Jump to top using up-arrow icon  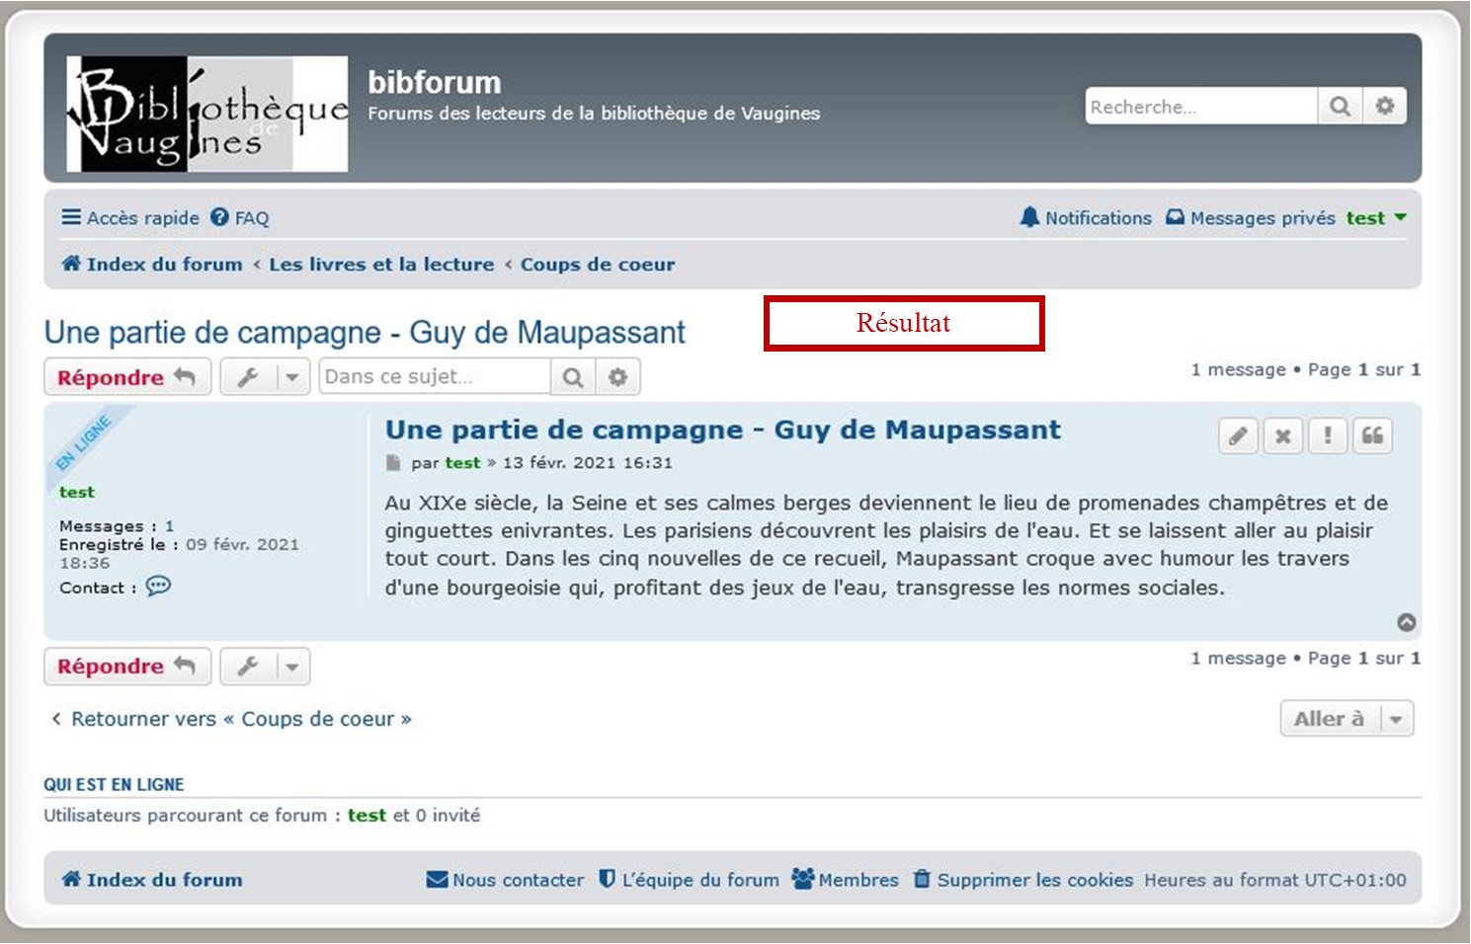point(1407,622)
